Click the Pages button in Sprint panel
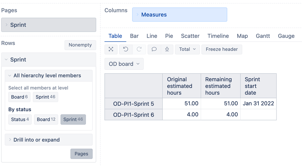This screenshot has height=166, width=302. tap(81, 154)
